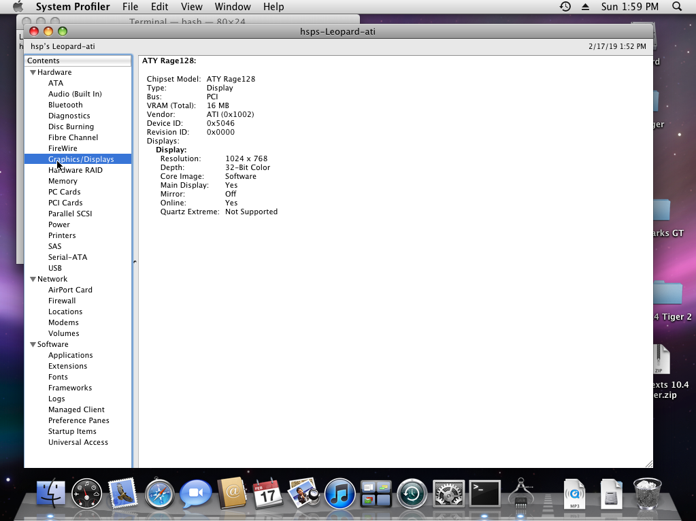Click Time Machine menu bar icon
The width and height of the screenshot is (696, 521).
[x=565, y=7]
